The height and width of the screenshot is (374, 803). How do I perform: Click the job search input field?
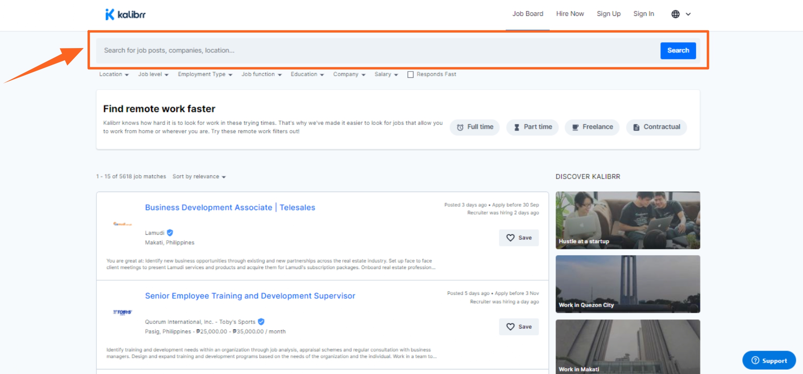coord(378,50)
